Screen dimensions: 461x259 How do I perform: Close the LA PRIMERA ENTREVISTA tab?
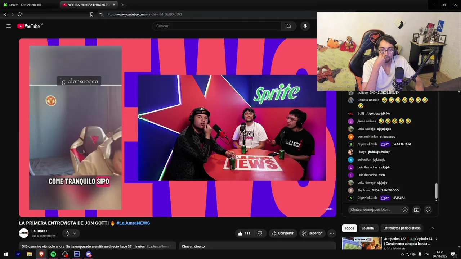114,5
